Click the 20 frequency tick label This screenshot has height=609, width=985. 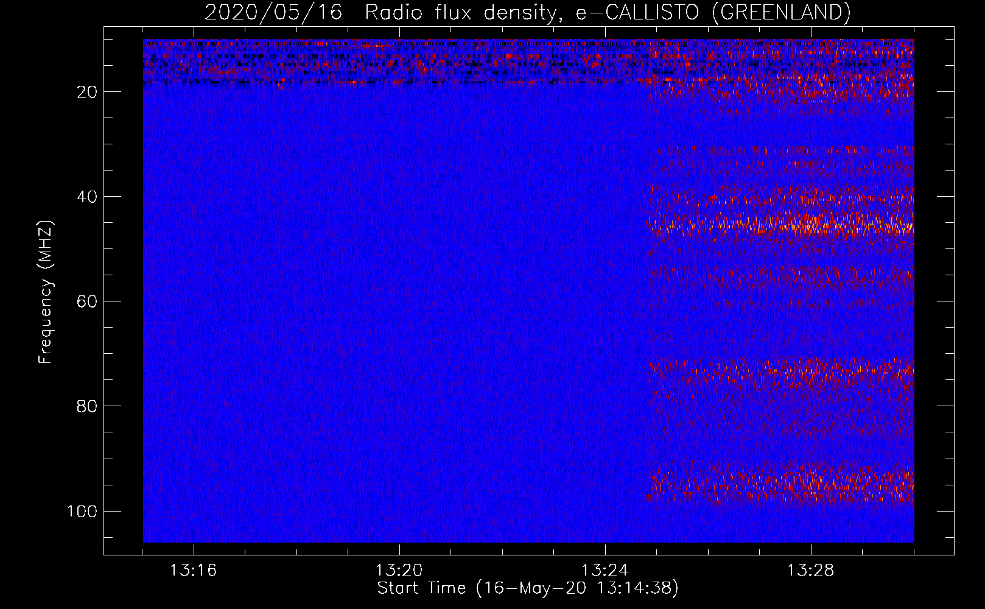[x=88, y=92]
